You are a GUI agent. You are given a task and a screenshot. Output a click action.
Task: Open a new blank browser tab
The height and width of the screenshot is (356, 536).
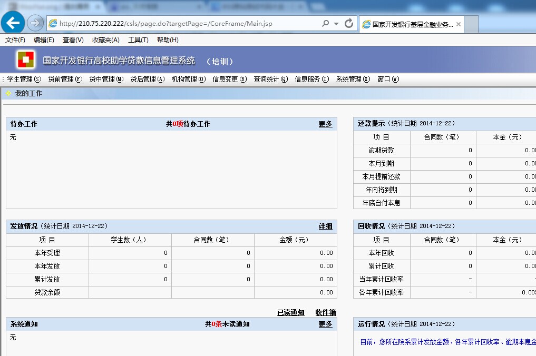pyautogui.click(x=471, y=24)
